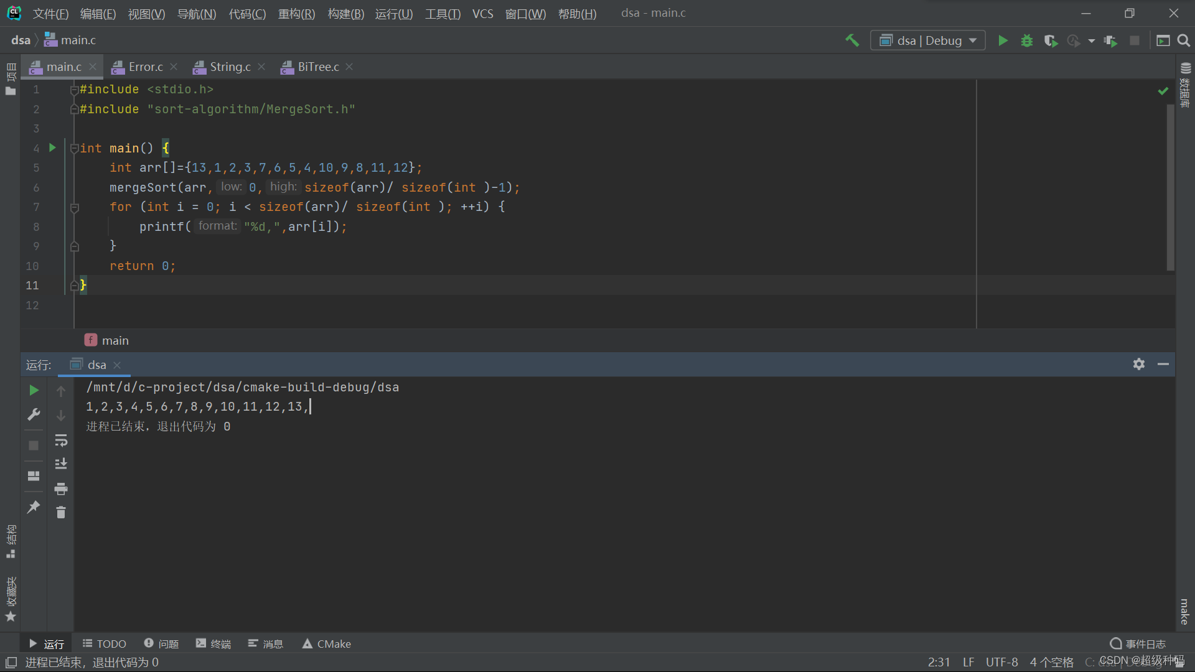The height and width of the screenshot is (672, 1195).
Task: Click the VCS menu item
Action: coord(484,12)
